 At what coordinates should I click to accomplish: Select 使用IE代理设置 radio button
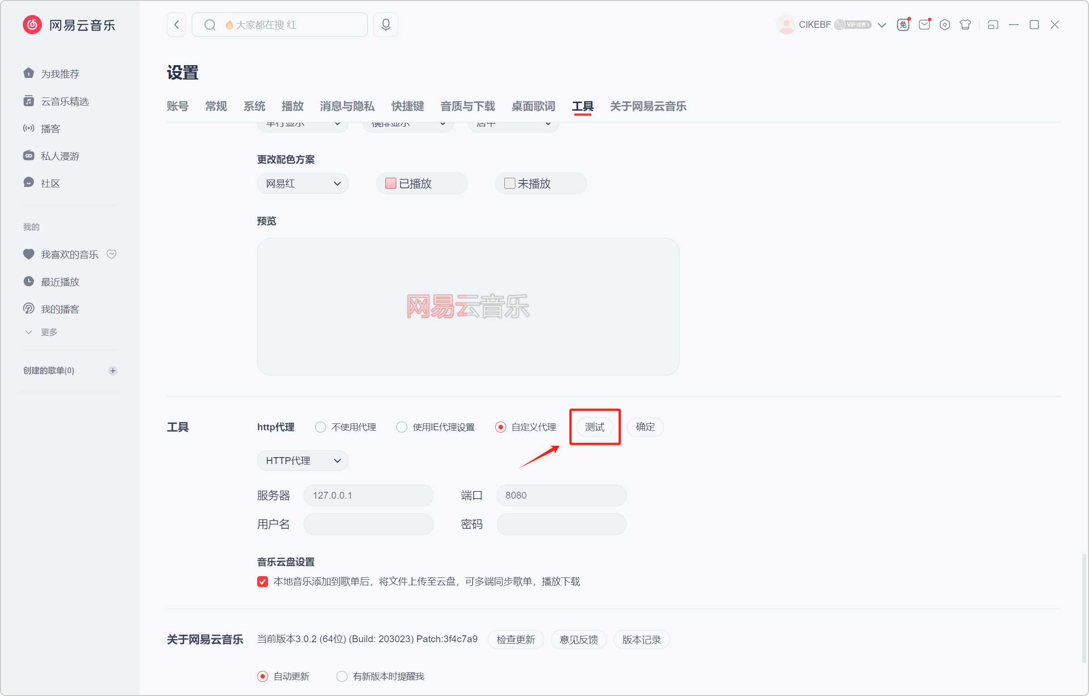(x=402, y=427)
